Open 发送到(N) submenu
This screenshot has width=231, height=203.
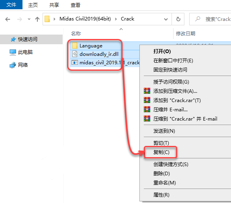click(x=185, y=131)
